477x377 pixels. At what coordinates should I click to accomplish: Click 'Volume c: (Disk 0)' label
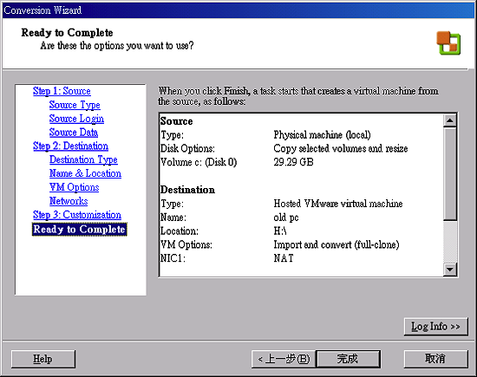(x=199, y=162)
